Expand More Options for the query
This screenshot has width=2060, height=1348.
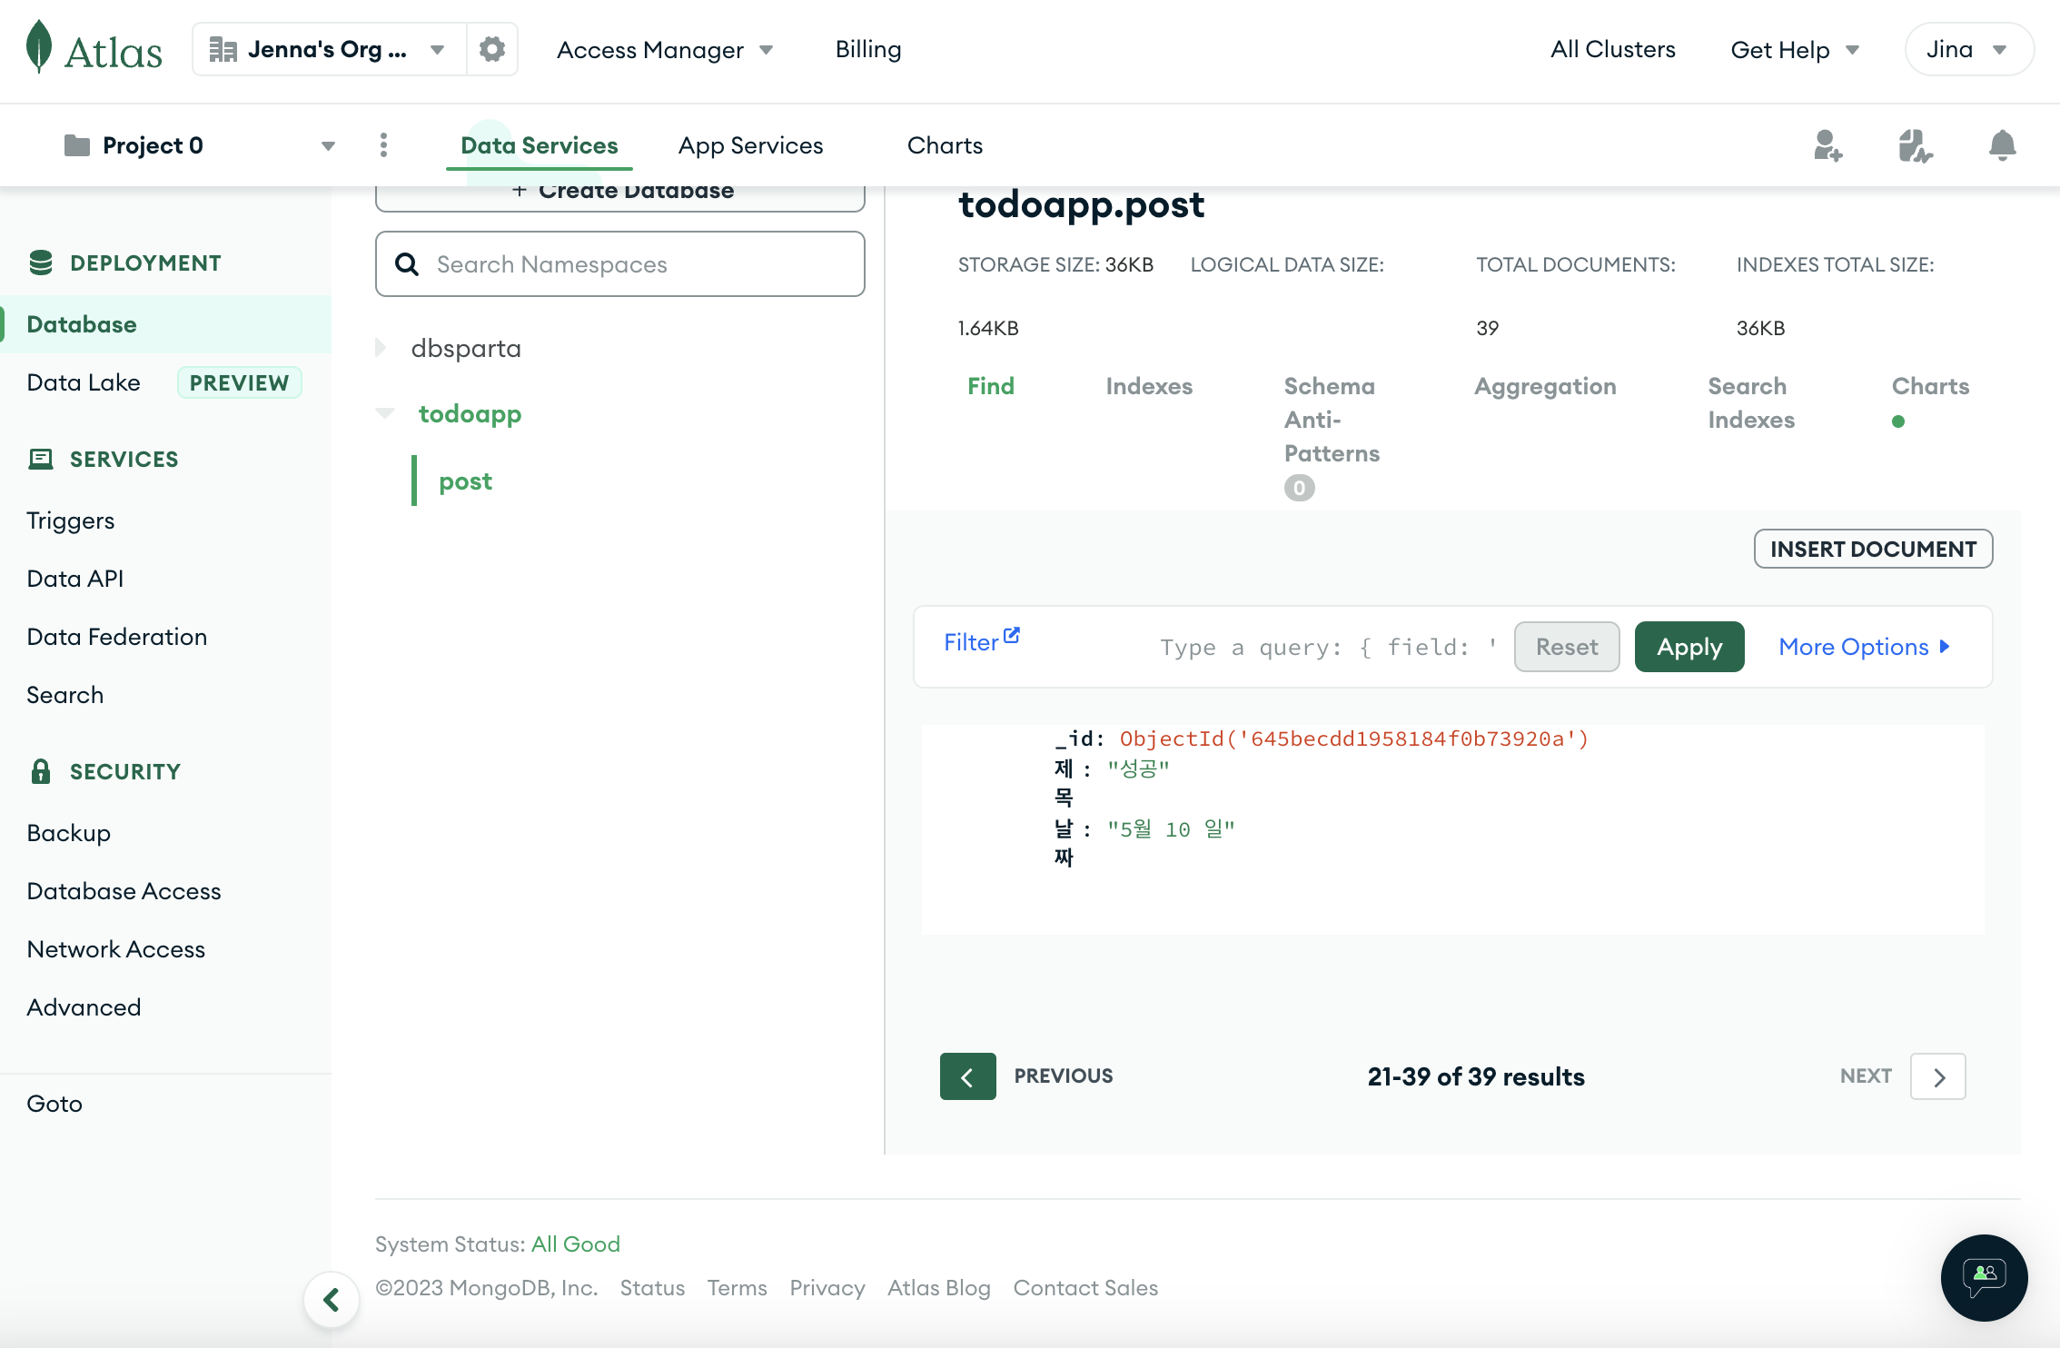[1864, 647]
